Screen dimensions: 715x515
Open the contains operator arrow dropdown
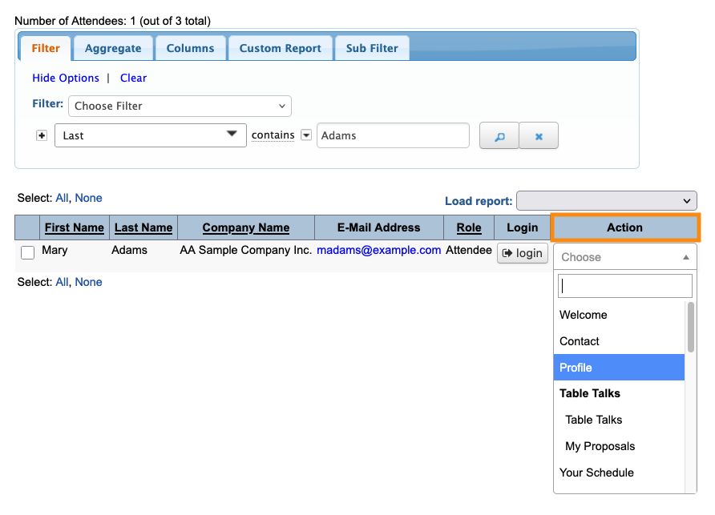click(x=306, y=135)
